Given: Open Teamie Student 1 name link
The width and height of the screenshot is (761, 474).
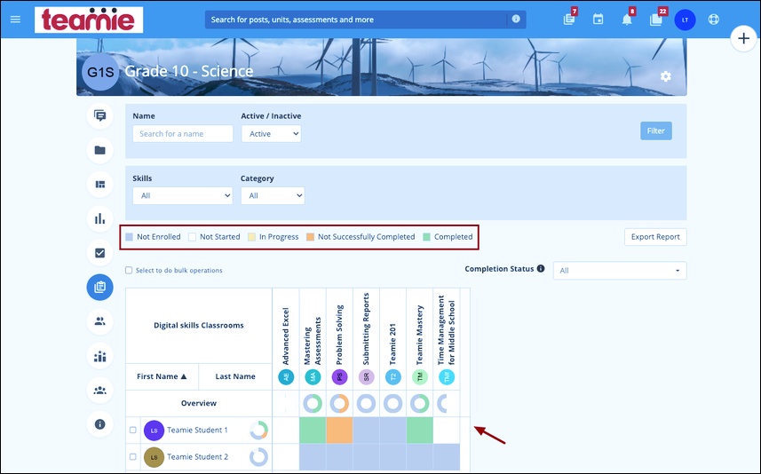Looking at the screenshot, I should 197,430.
